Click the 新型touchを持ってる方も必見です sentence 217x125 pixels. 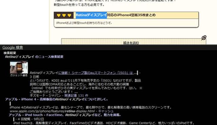(x=79, y=5)
